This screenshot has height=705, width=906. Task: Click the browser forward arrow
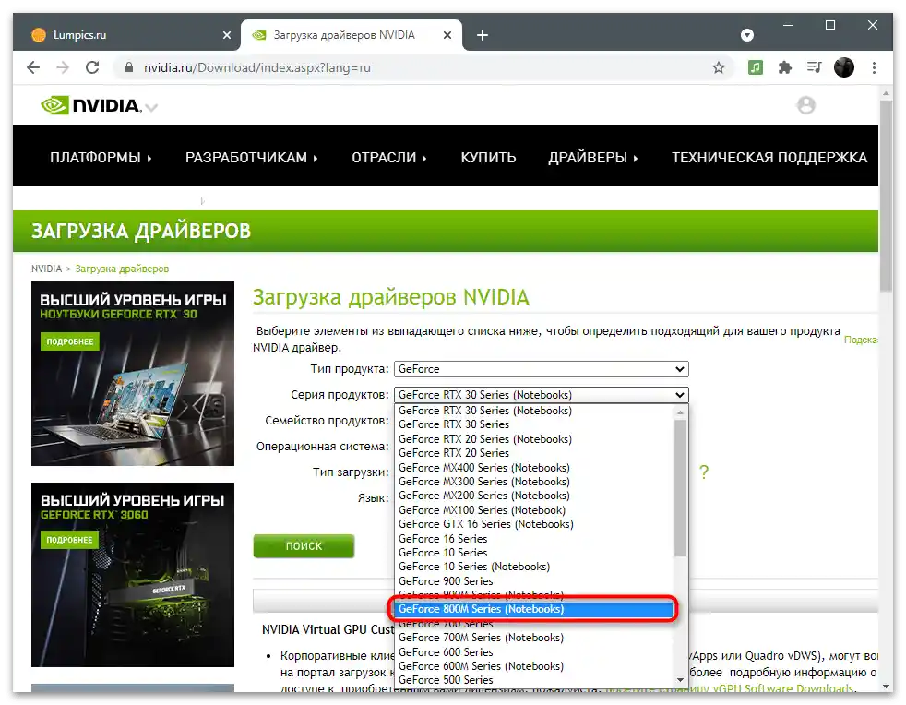tap(63, 67)
